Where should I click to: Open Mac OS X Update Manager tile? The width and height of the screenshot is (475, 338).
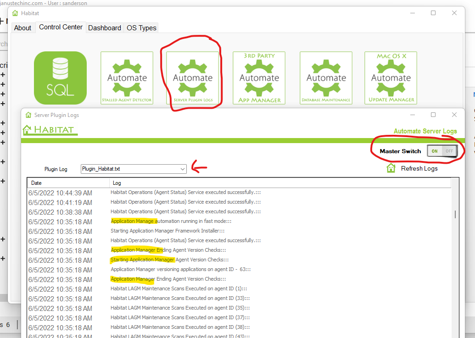coord(391,78)
